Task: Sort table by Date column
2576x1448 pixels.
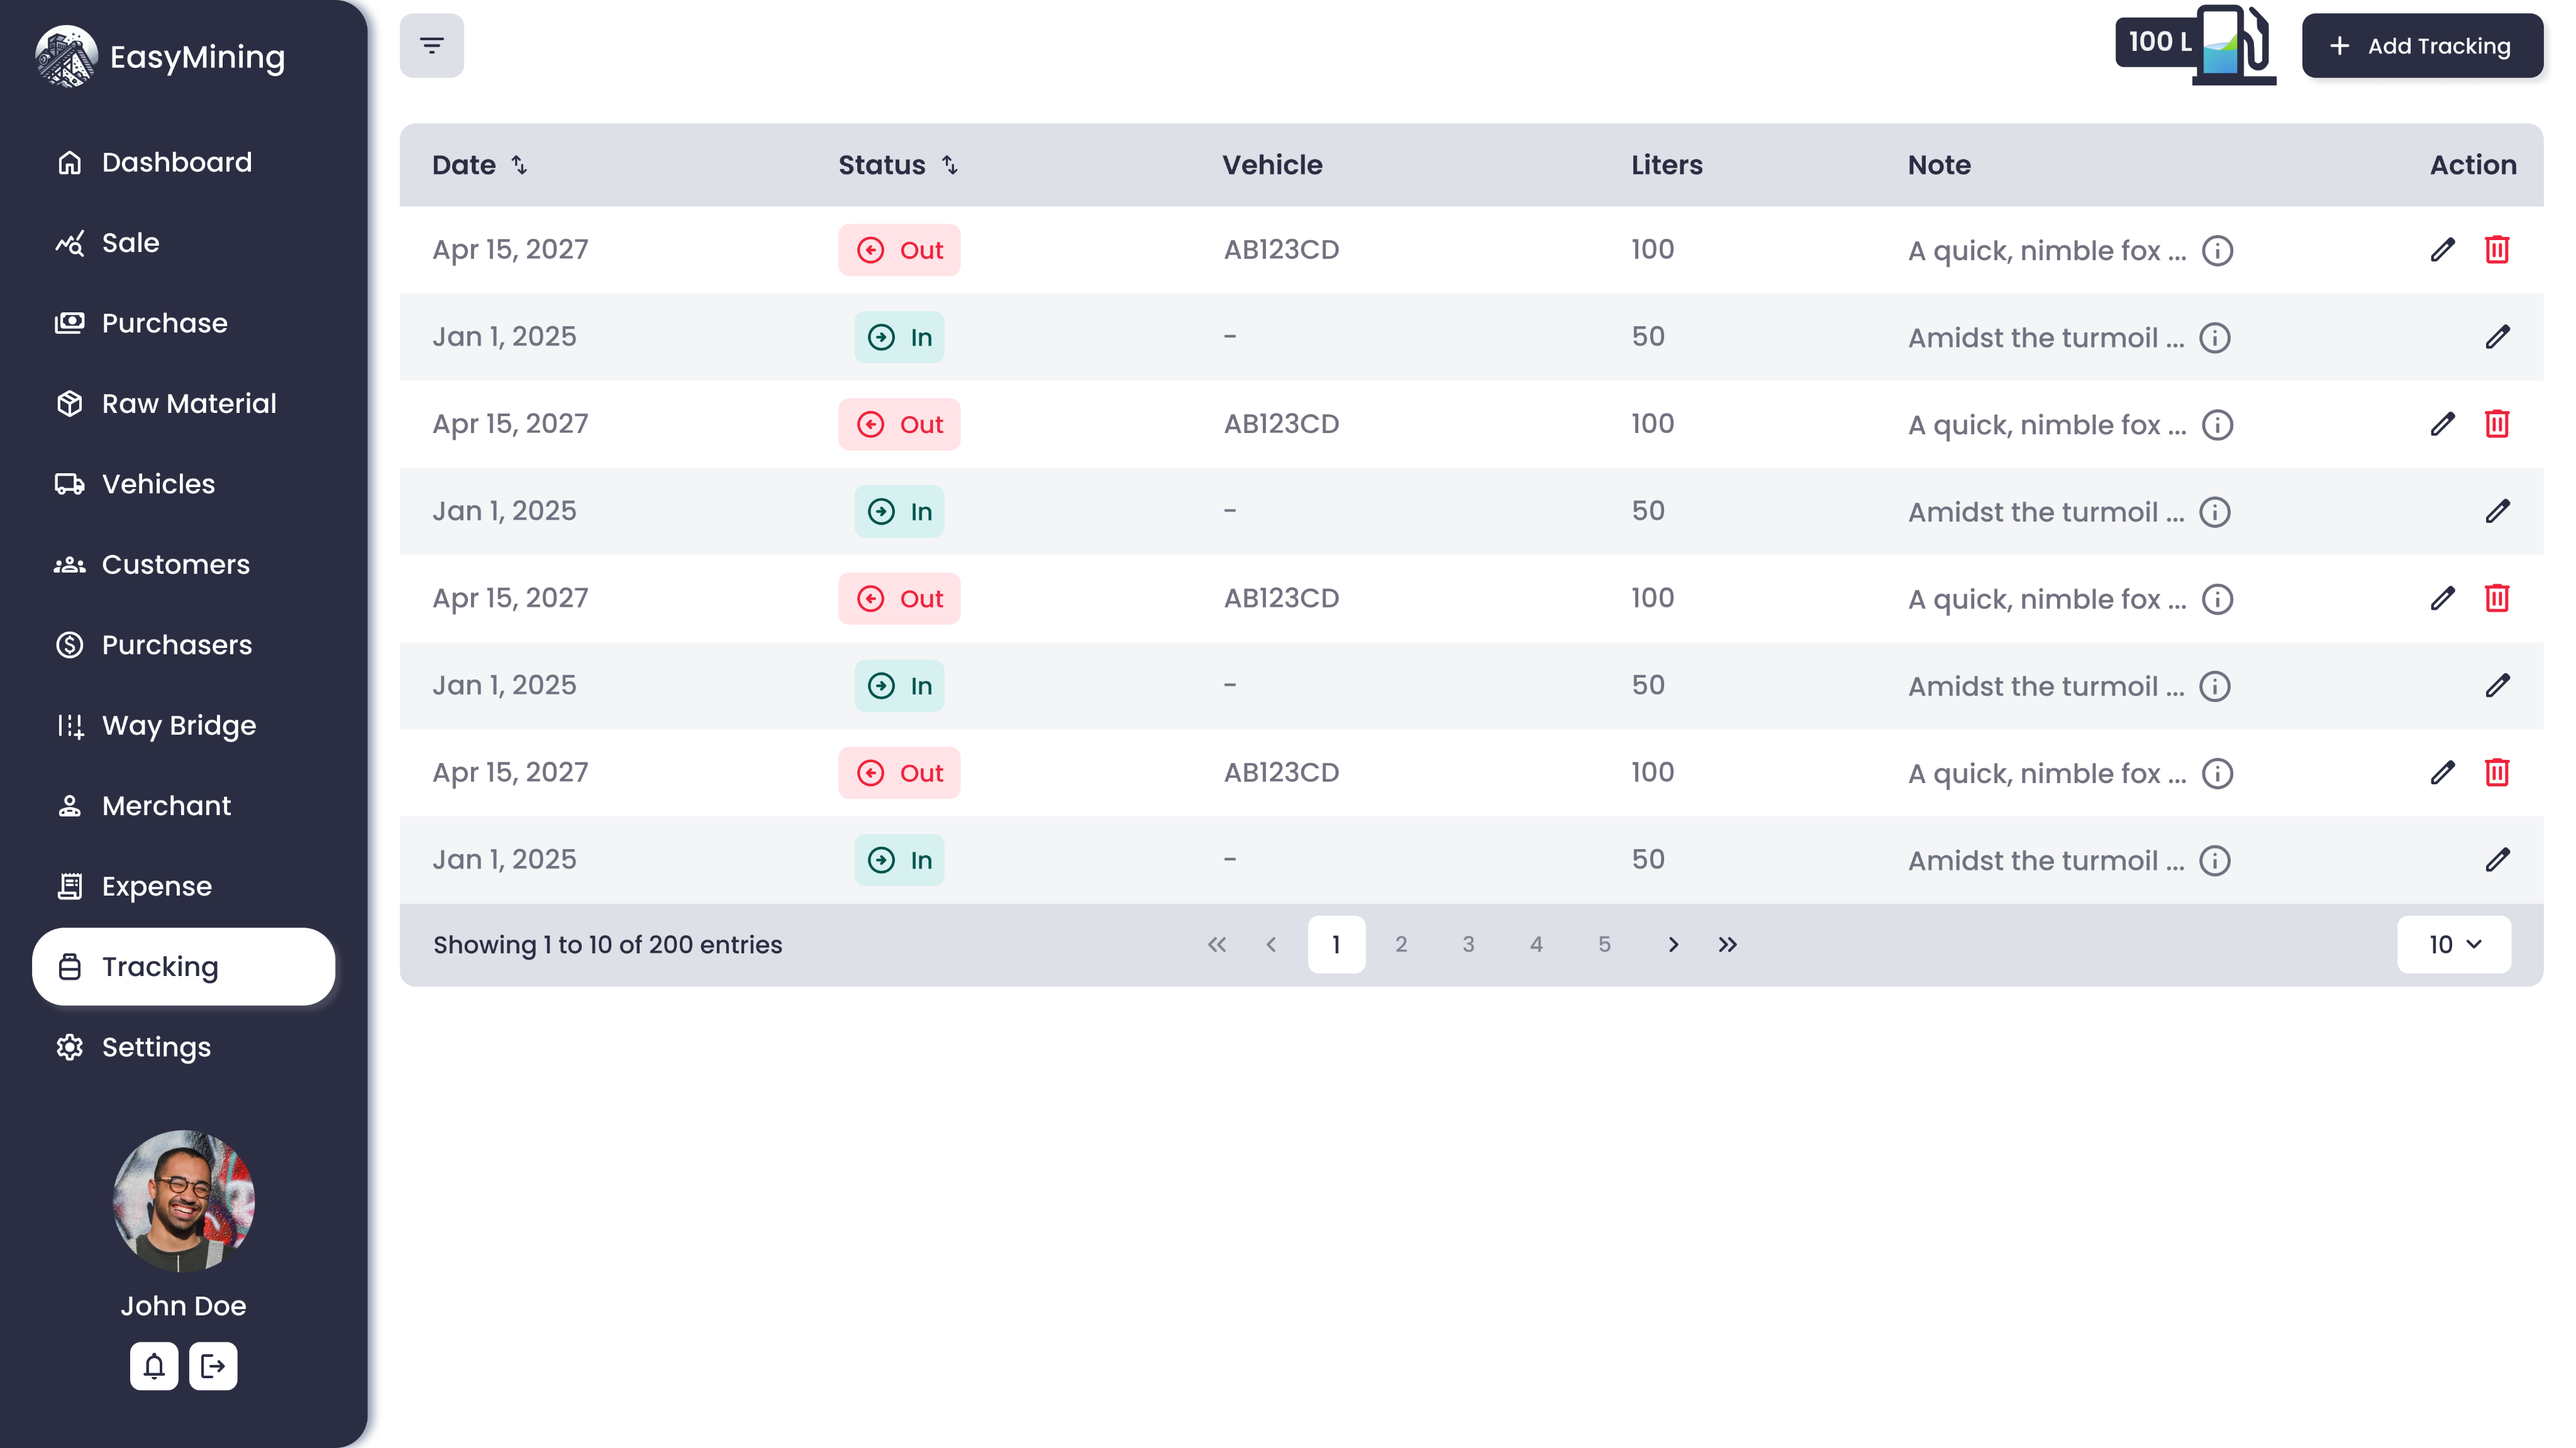Action: coord(519,165)
